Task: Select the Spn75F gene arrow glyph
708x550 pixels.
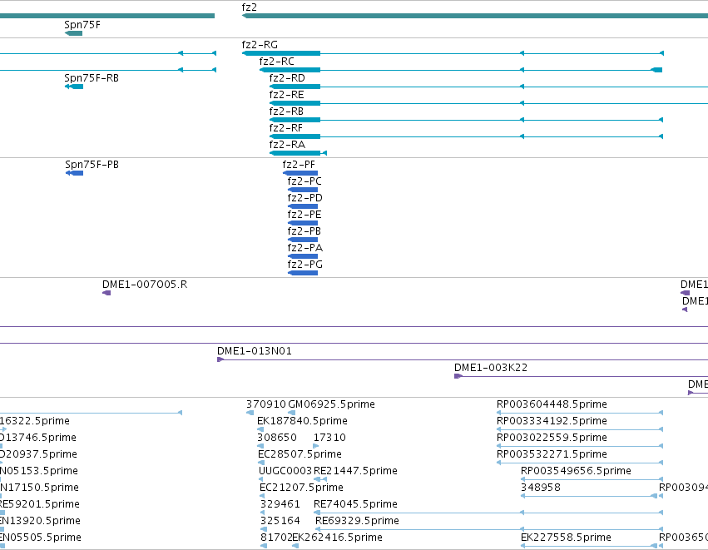Action: [73, 33]
